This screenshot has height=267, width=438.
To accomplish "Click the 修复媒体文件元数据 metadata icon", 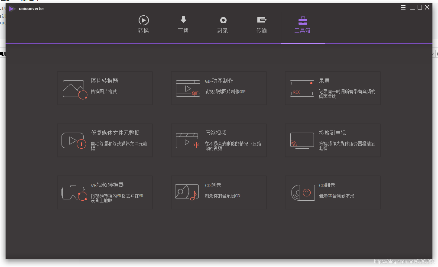I will [74, 141].
